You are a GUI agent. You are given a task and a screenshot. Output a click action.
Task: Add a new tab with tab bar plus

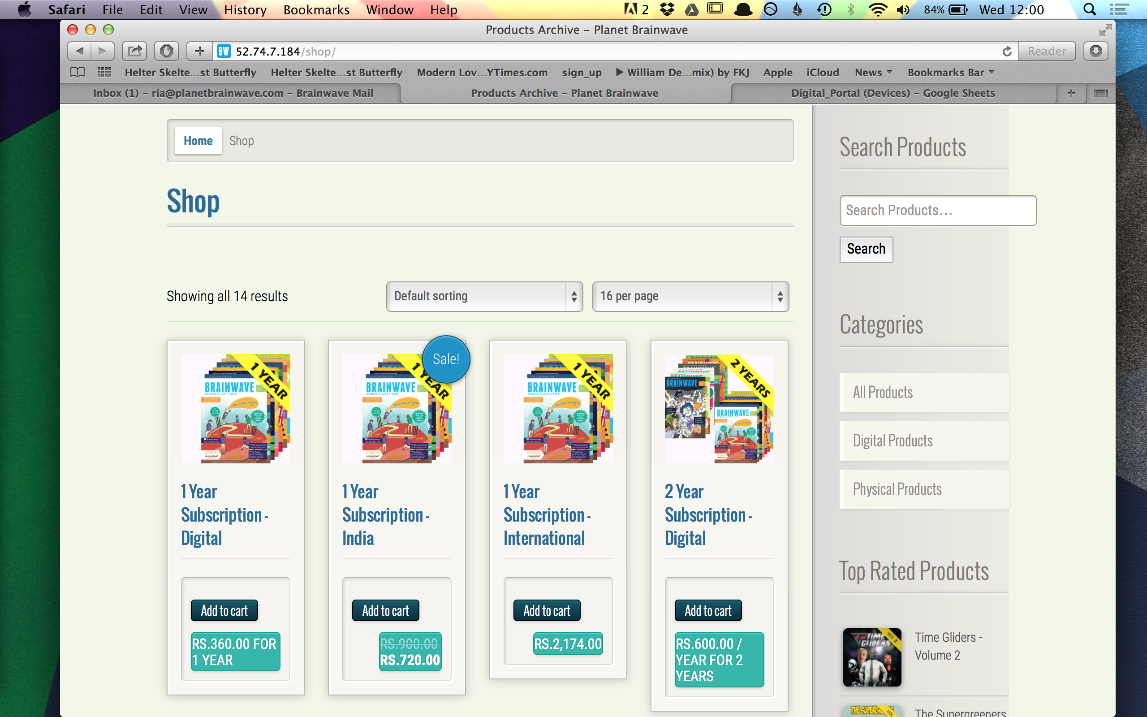pos(1071,93)
